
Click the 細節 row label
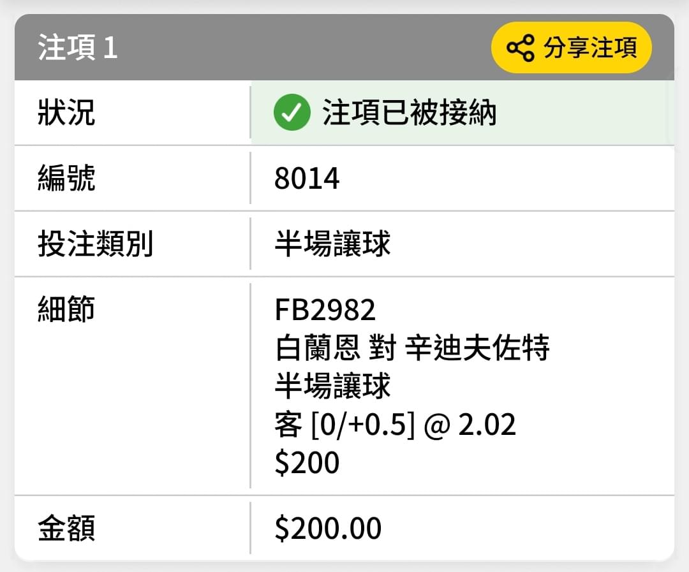66,309
